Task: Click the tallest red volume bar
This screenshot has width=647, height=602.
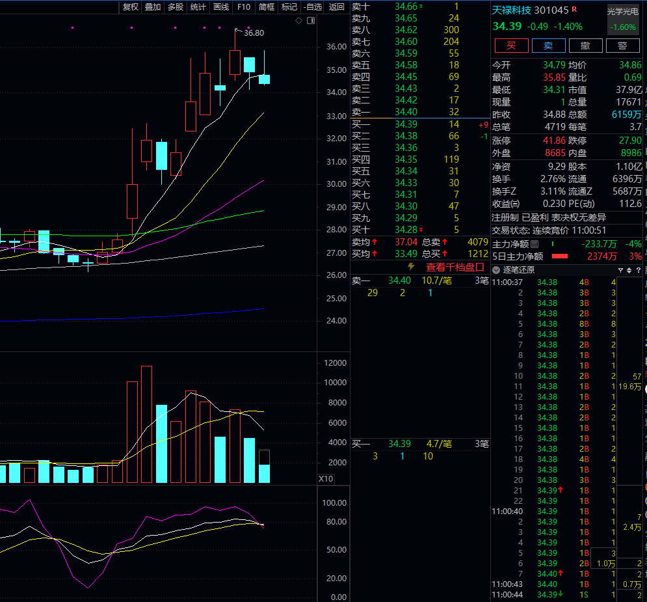Action: 146,424
